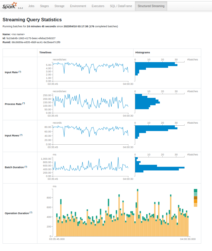The image size is (212, 251).
Task: Click the Apache Spark logo
Action: [10, 6]
